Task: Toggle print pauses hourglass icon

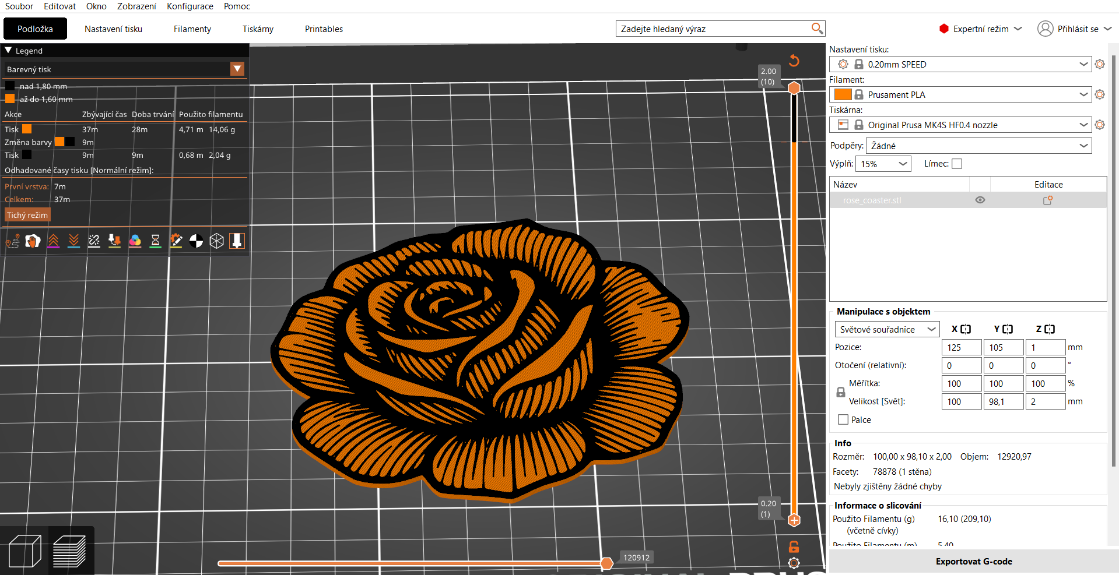Action: point(156,241)
